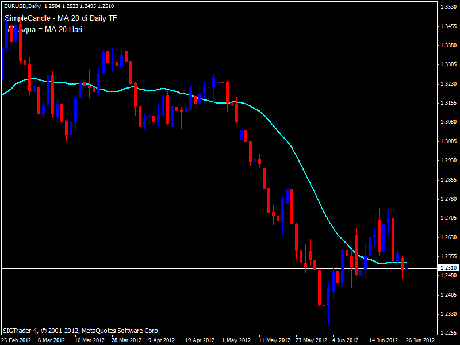Click price axis label 1.3305

(x=448, y=64)
